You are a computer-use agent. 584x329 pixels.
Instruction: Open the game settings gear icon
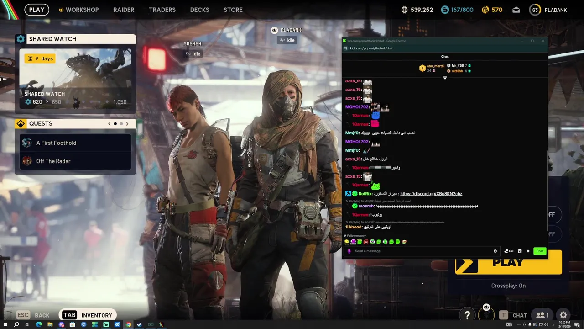pos(563,315)
